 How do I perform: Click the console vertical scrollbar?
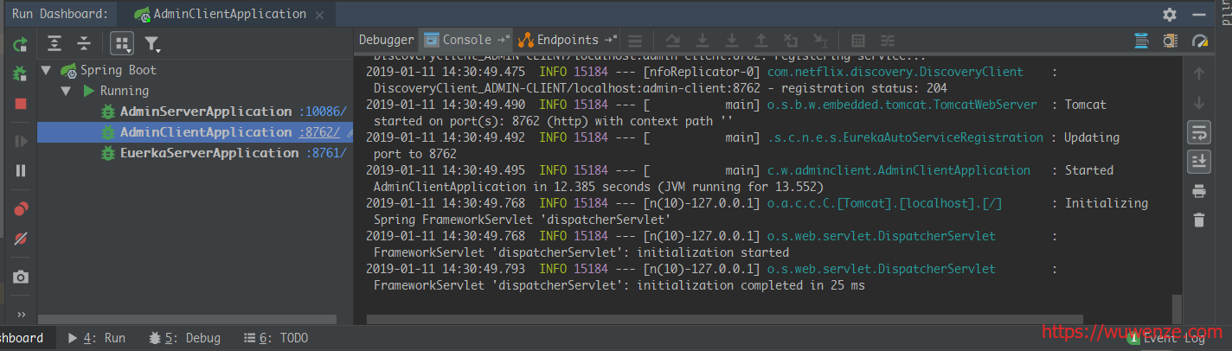coord(1177,308)
